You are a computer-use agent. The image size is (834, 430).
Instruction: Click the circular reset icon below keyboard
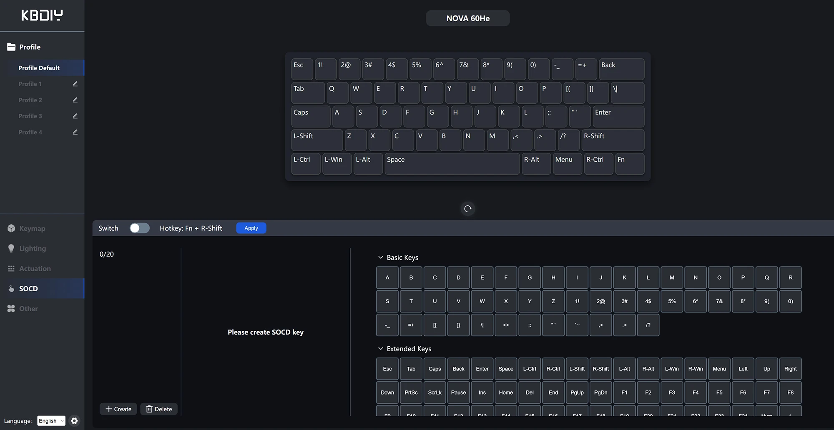(x=468, y=209)
